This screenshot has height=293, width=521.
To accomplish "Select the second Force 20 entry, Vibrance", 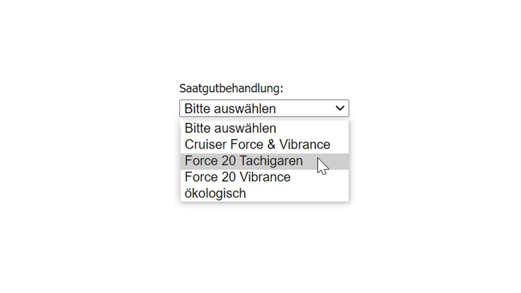I will coord(237,177).
